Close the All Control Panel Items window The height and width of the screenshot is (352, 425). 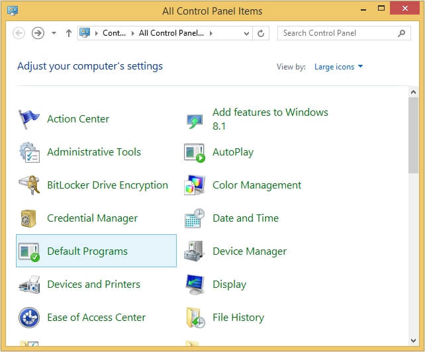click(x=405, y=8)
